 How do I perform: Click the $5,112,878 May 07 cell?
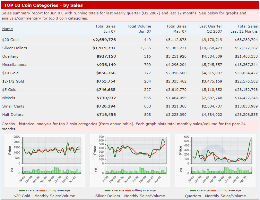[x=176, y=40]
